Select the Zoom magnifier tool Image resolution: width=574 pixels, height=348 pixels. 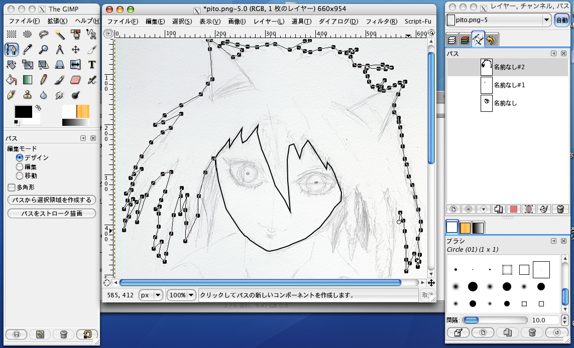click(44, 49)
